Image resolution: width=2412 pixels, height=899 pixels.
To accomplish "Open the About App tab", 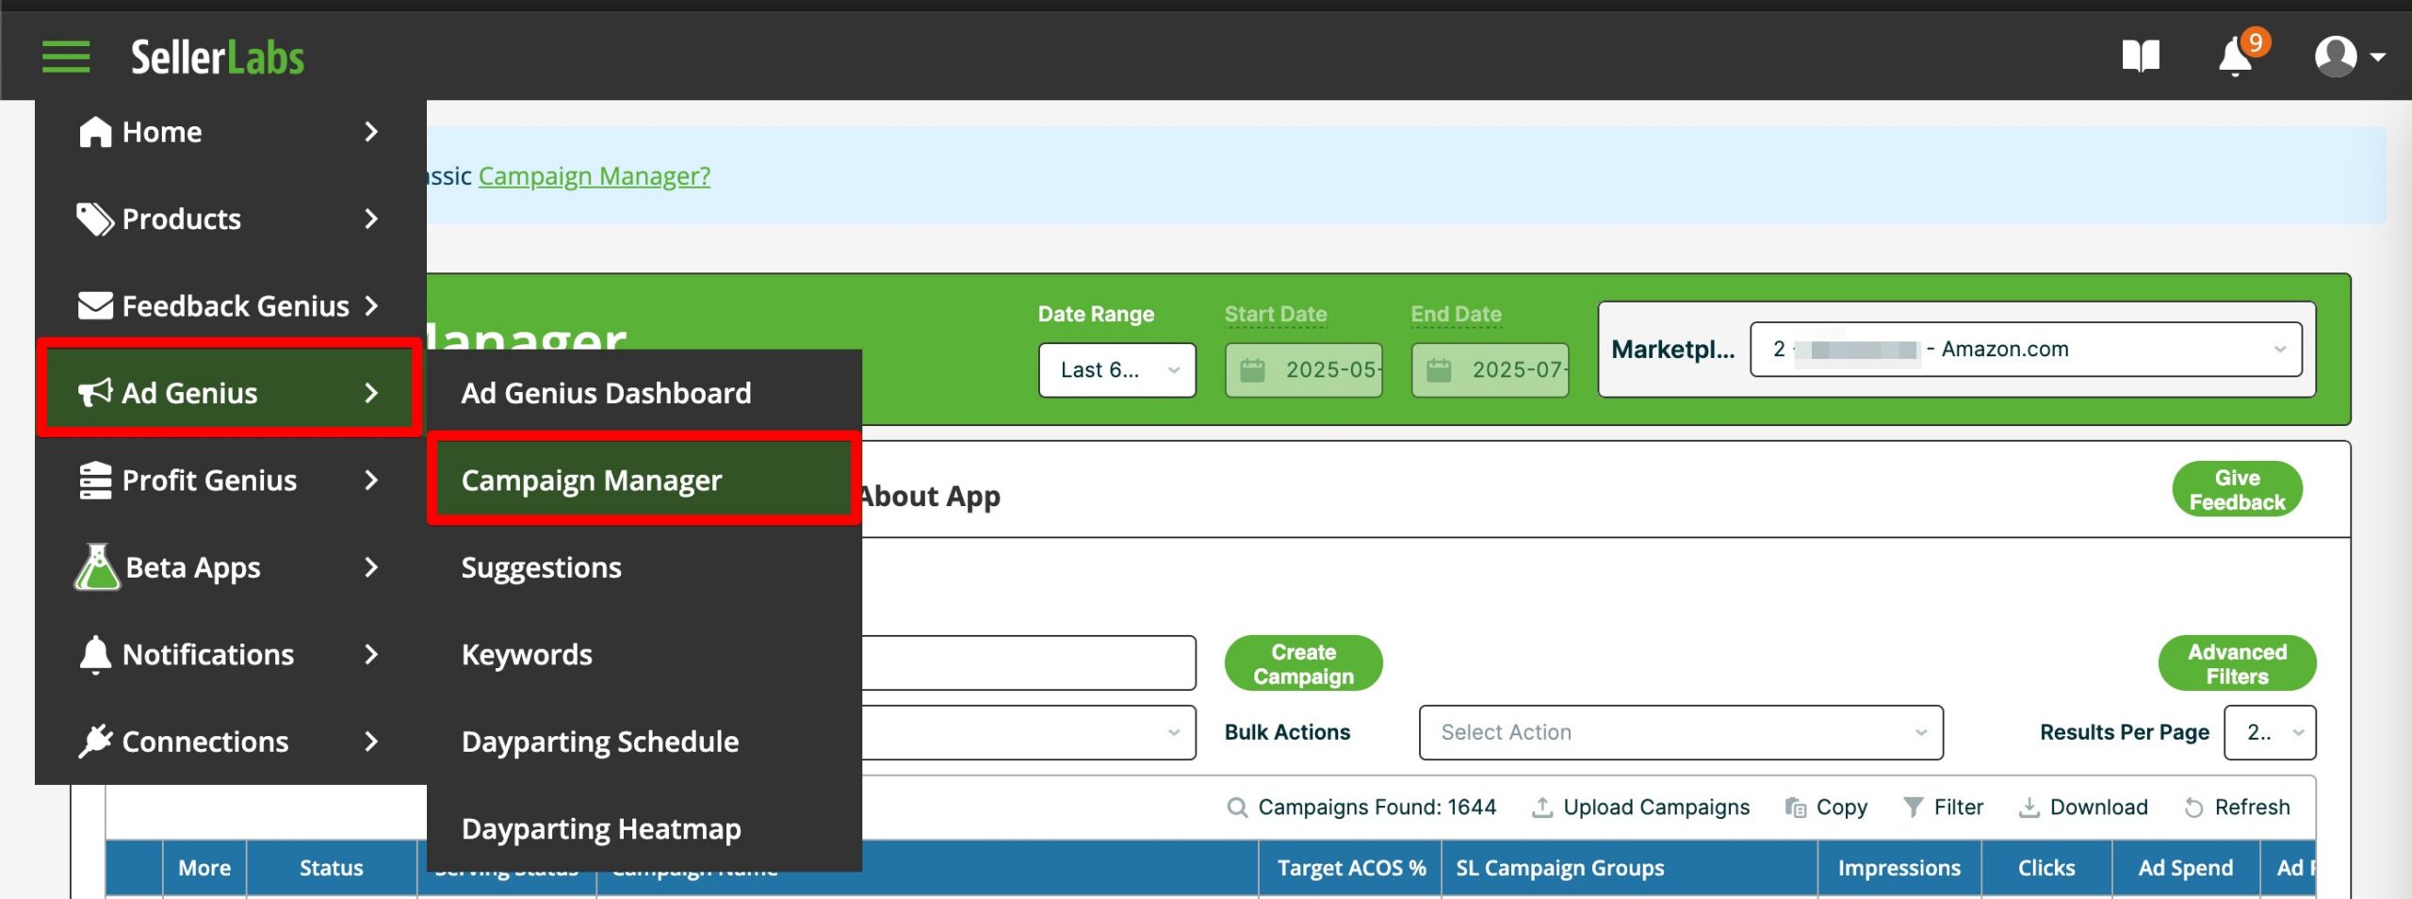I will point(931,496).
